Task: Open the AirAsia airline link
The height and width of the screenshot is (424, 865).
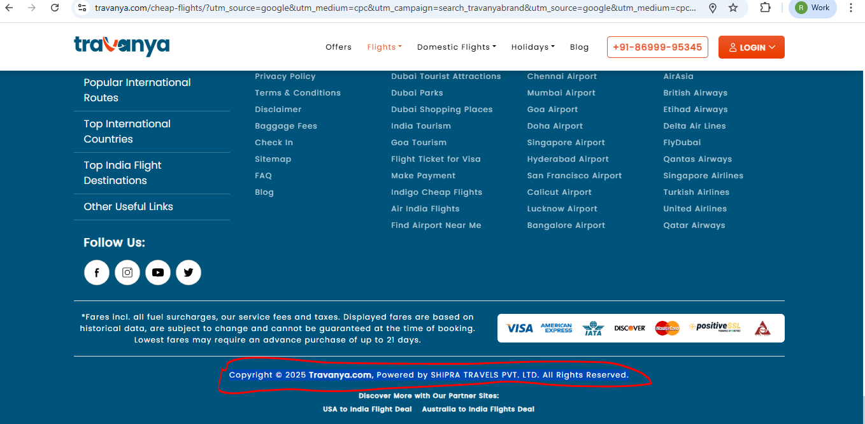Action: click(678, 76)
